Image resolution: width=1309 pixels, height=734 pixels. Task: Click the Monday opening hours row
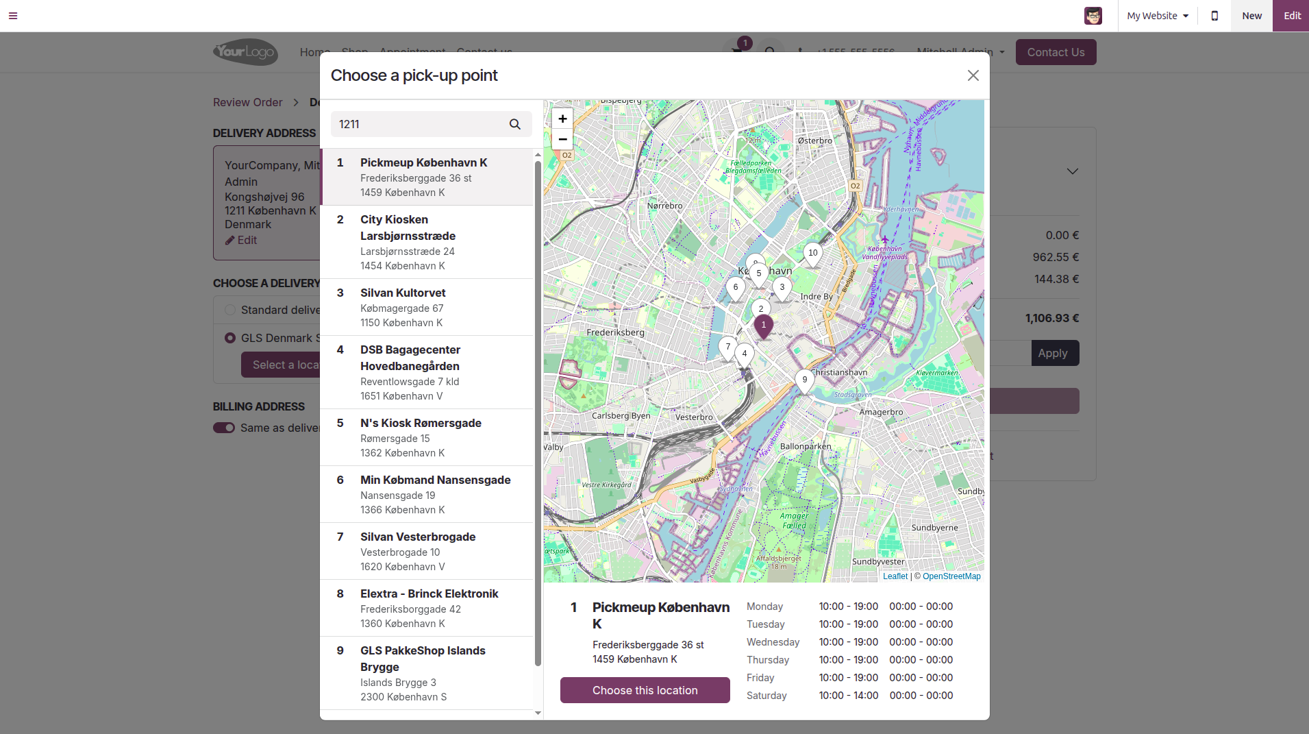(850, 607)
